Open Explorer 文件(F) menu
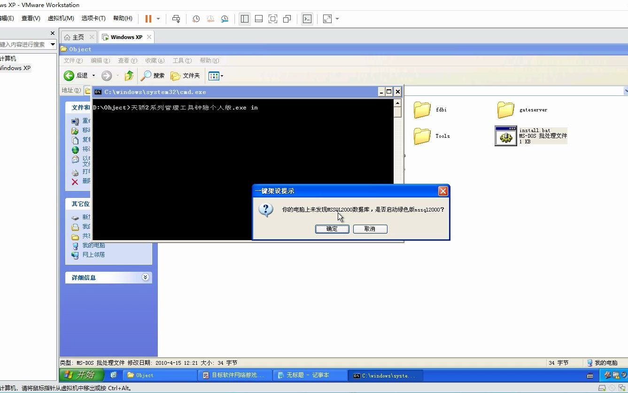Viewport: 628px width, 393px height. [x=73, y=61]
